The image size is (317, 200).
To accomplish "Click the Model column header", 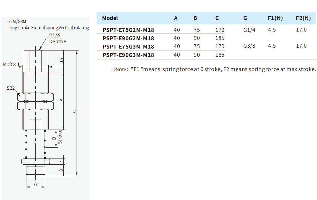I will [x=110, y=18].
